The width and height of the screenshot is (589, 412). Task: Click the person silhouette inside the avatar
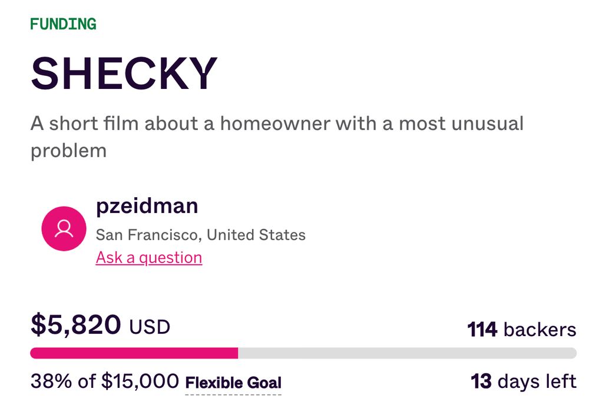(64, 229)
